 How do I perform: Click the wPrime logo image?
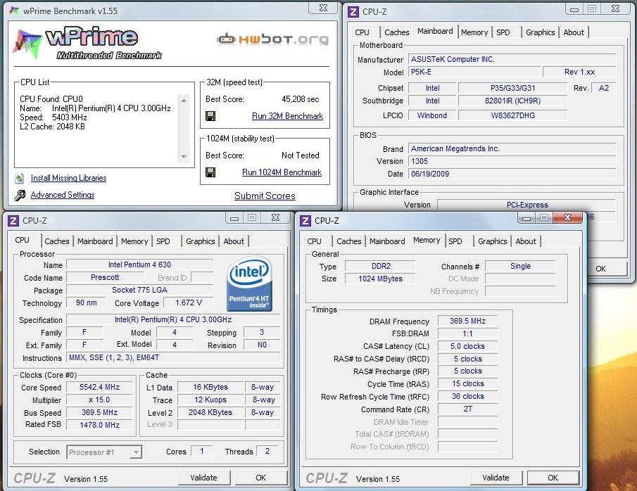coord(87,43)
